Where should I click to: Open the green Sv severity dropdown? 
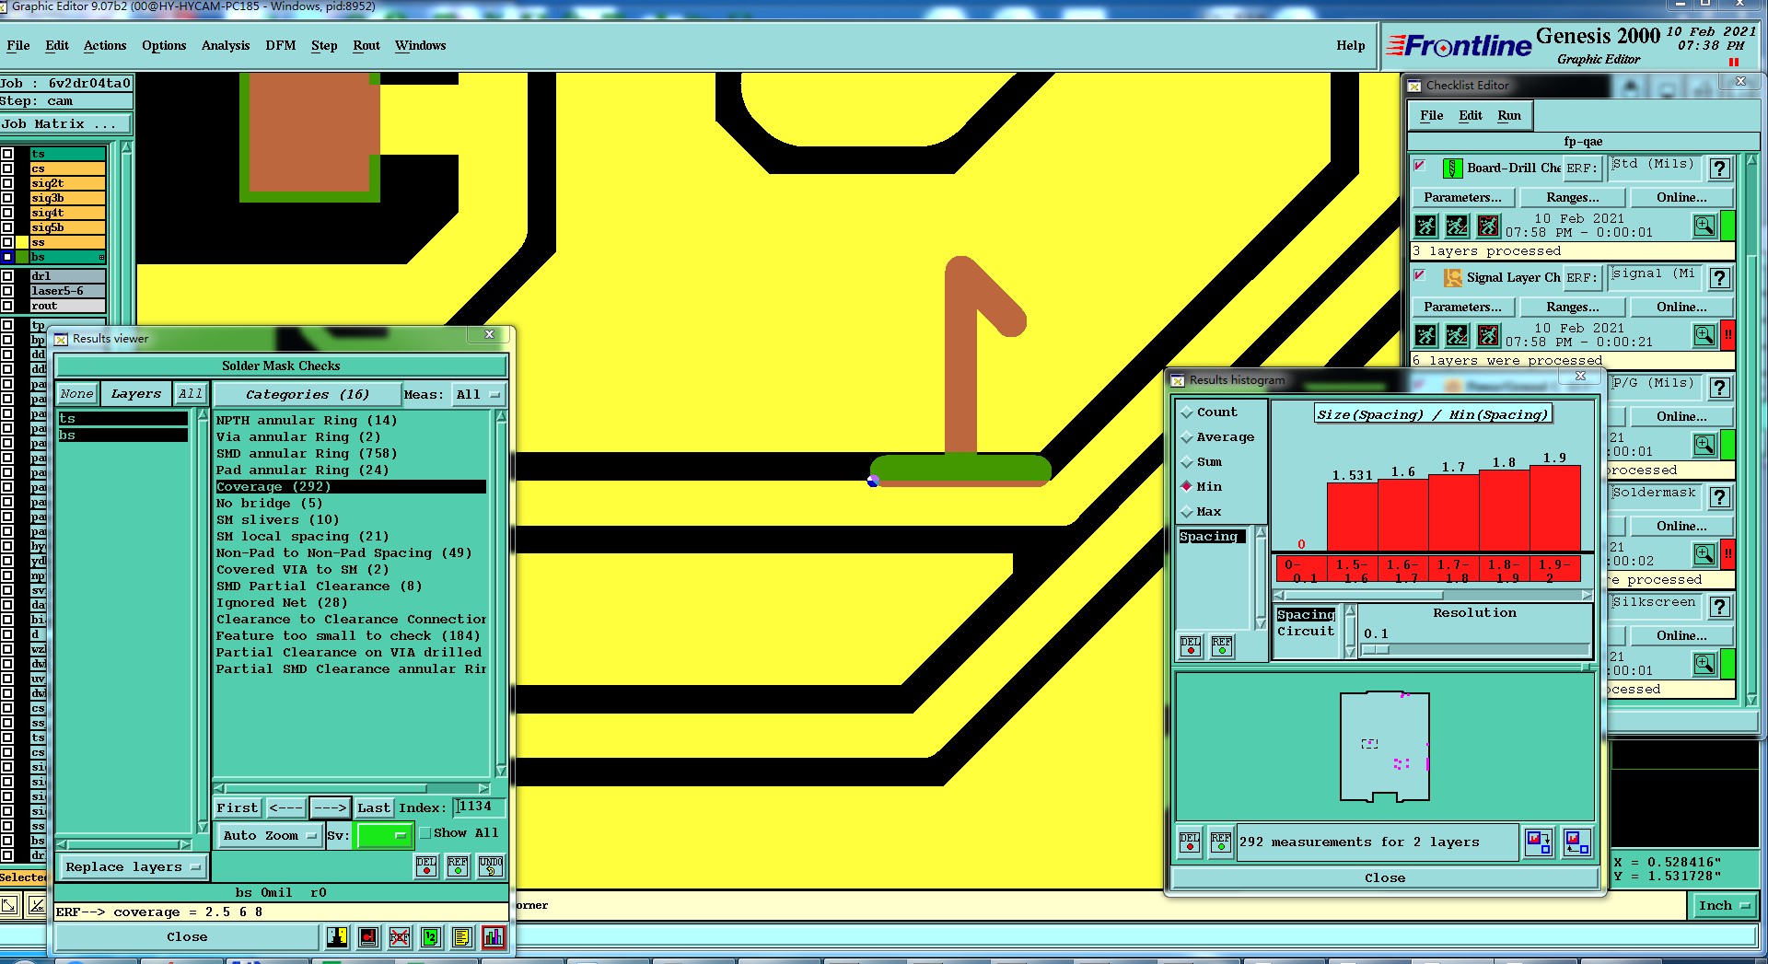tap(384, 836)
